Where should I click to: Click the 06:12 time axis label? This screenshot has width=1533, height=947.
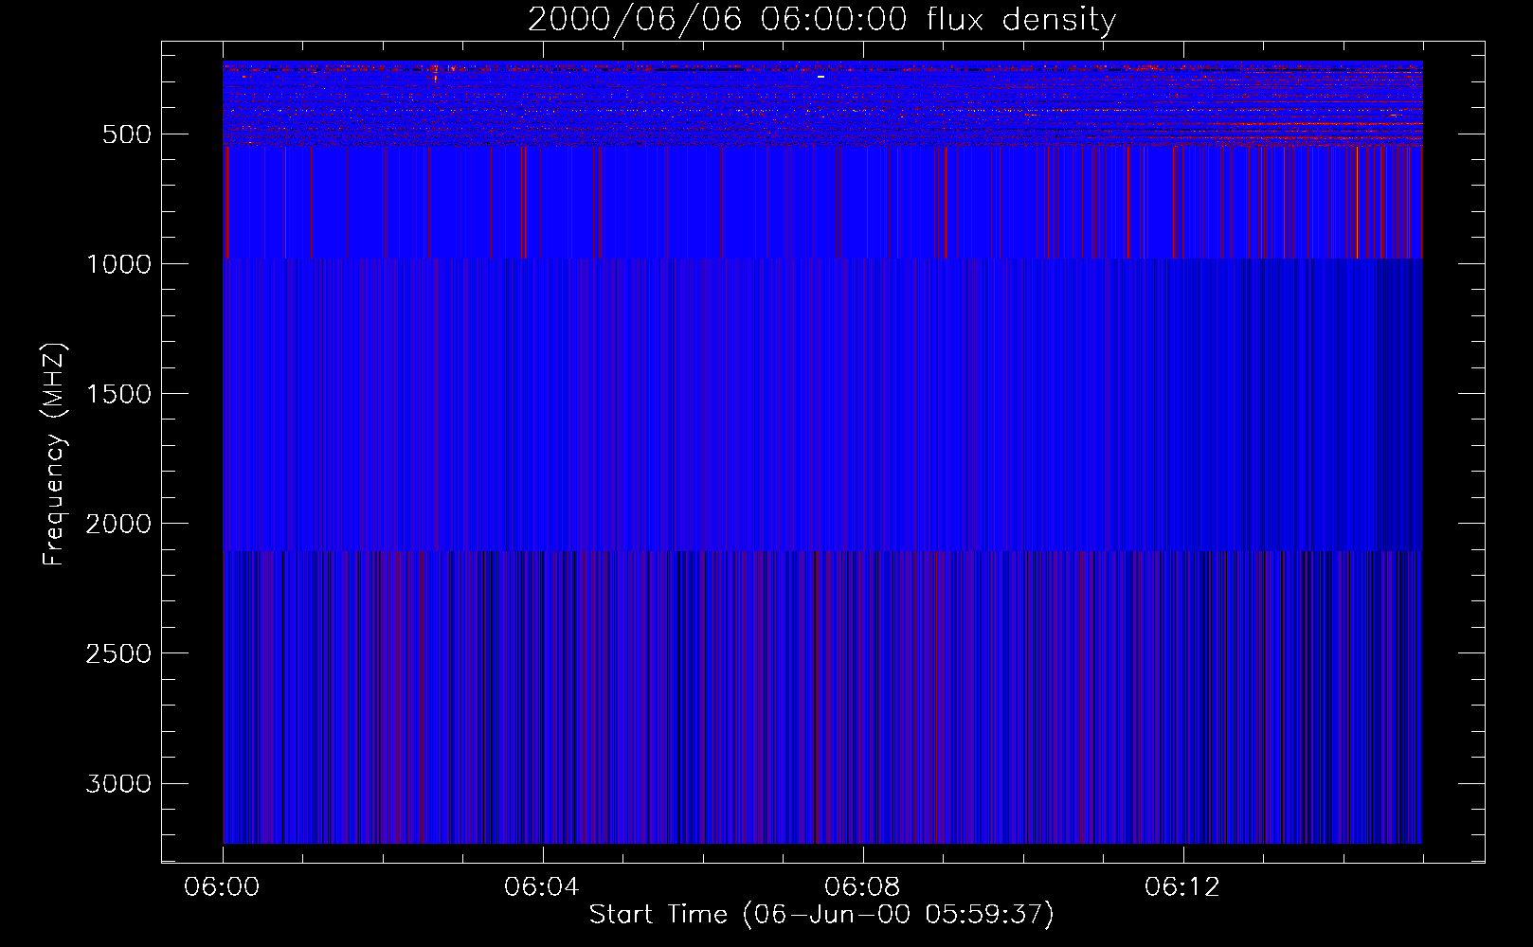tap(1182, 887)
